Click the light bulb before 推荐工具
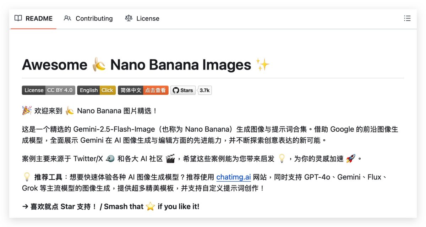The height and width of the screenshot is (227, 426). pos(27,177)
